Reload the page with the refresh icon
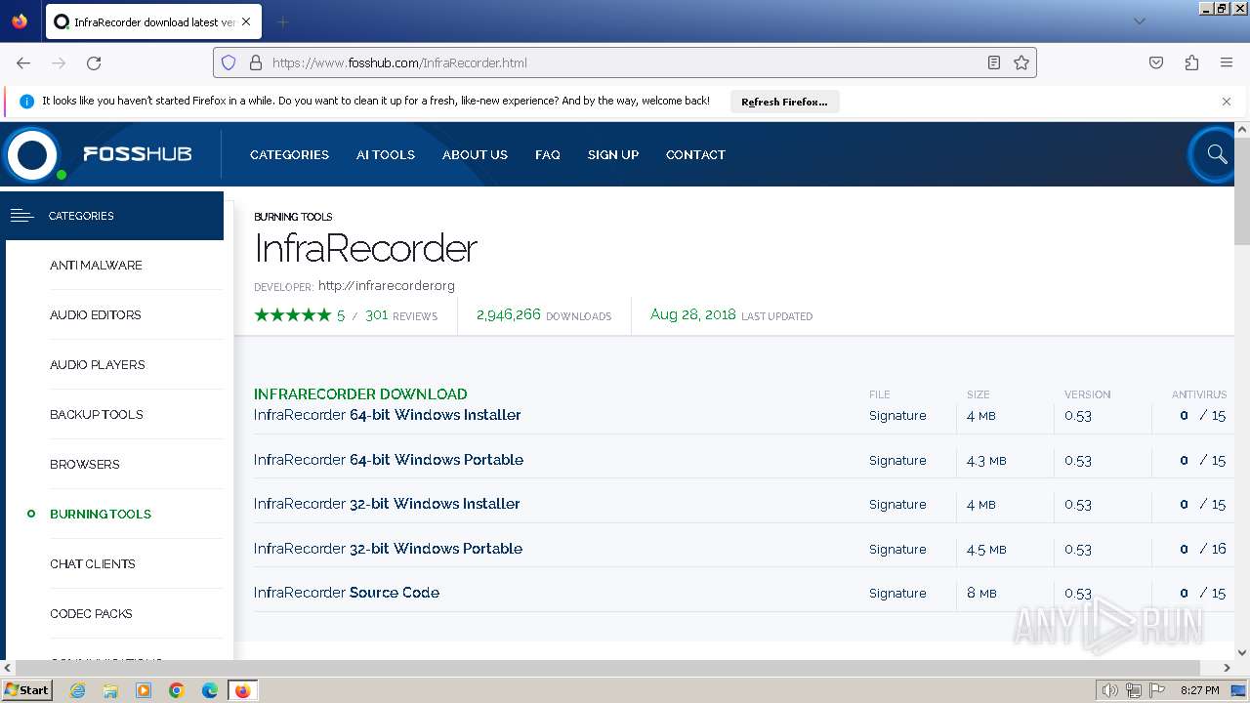The image size is (1250, 703). (x=94, y=62)
